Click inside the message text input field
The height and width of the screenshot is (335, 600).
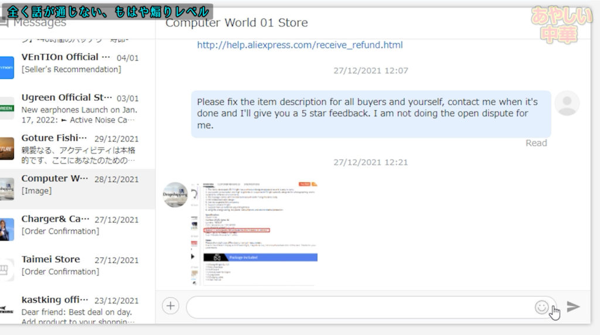357,307
